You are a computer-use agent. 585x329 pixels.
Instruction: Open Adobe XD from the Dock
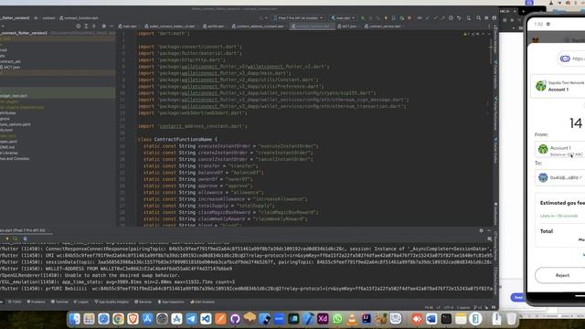coord(323,319)
